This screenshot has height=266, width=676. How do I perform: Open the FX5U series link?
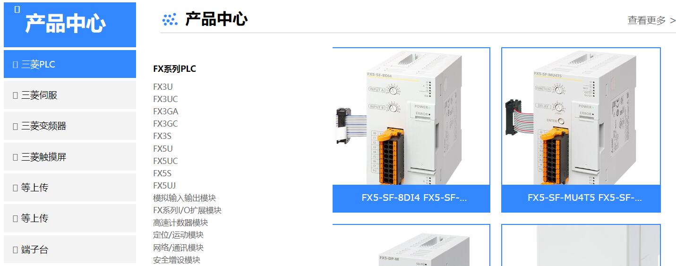(163, 148)
